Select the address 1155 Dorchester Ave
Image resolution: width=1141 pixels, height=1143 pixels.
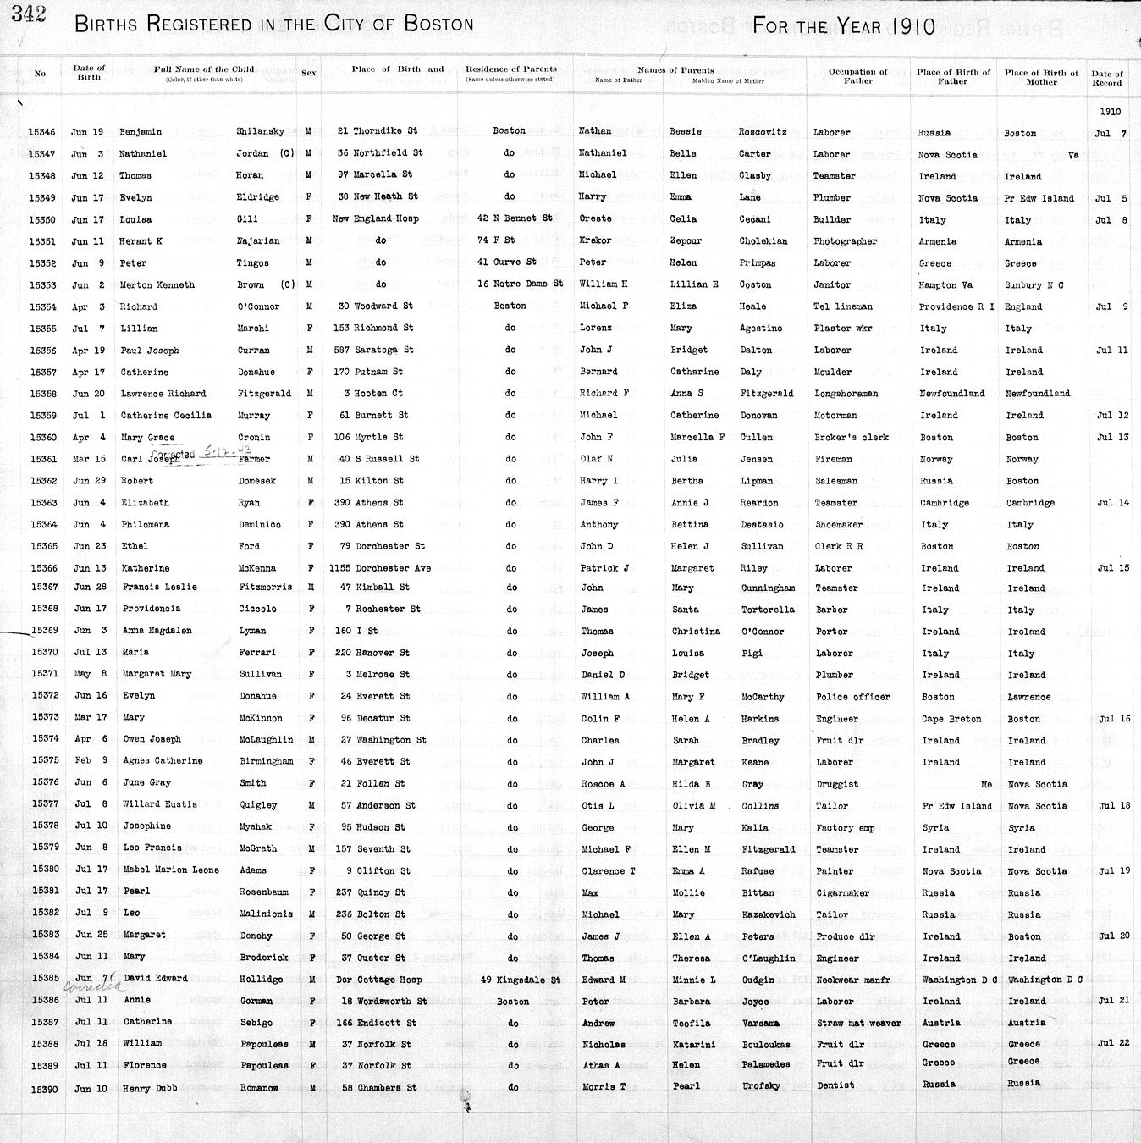click(381, 568)
